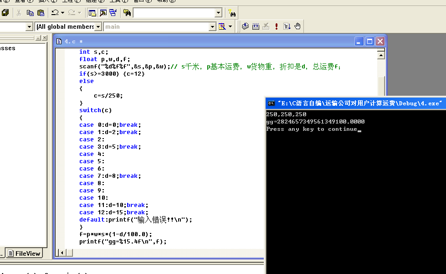Click the Redo arrow icon
The width and height of the screenshot is (446, 274).
72,13
